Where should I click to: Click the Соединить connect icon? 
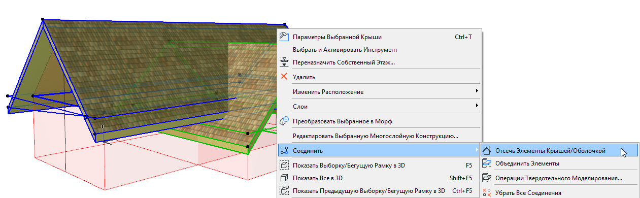284,151
